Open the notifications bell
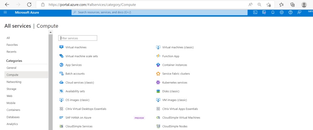This screenshot has height=130, width=313. [273, 12]
